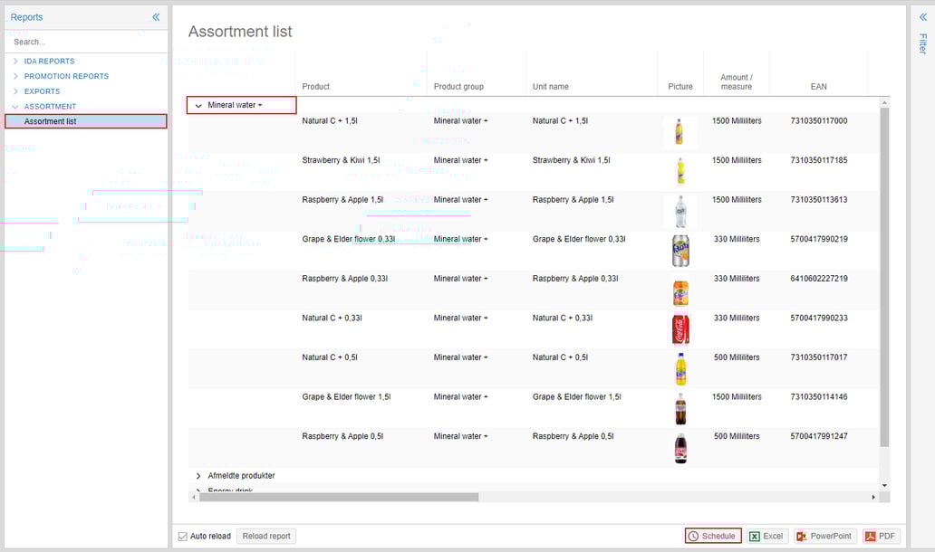Toggle the Auto reload checkbox
Screen dimensions: 935x552
184,535
